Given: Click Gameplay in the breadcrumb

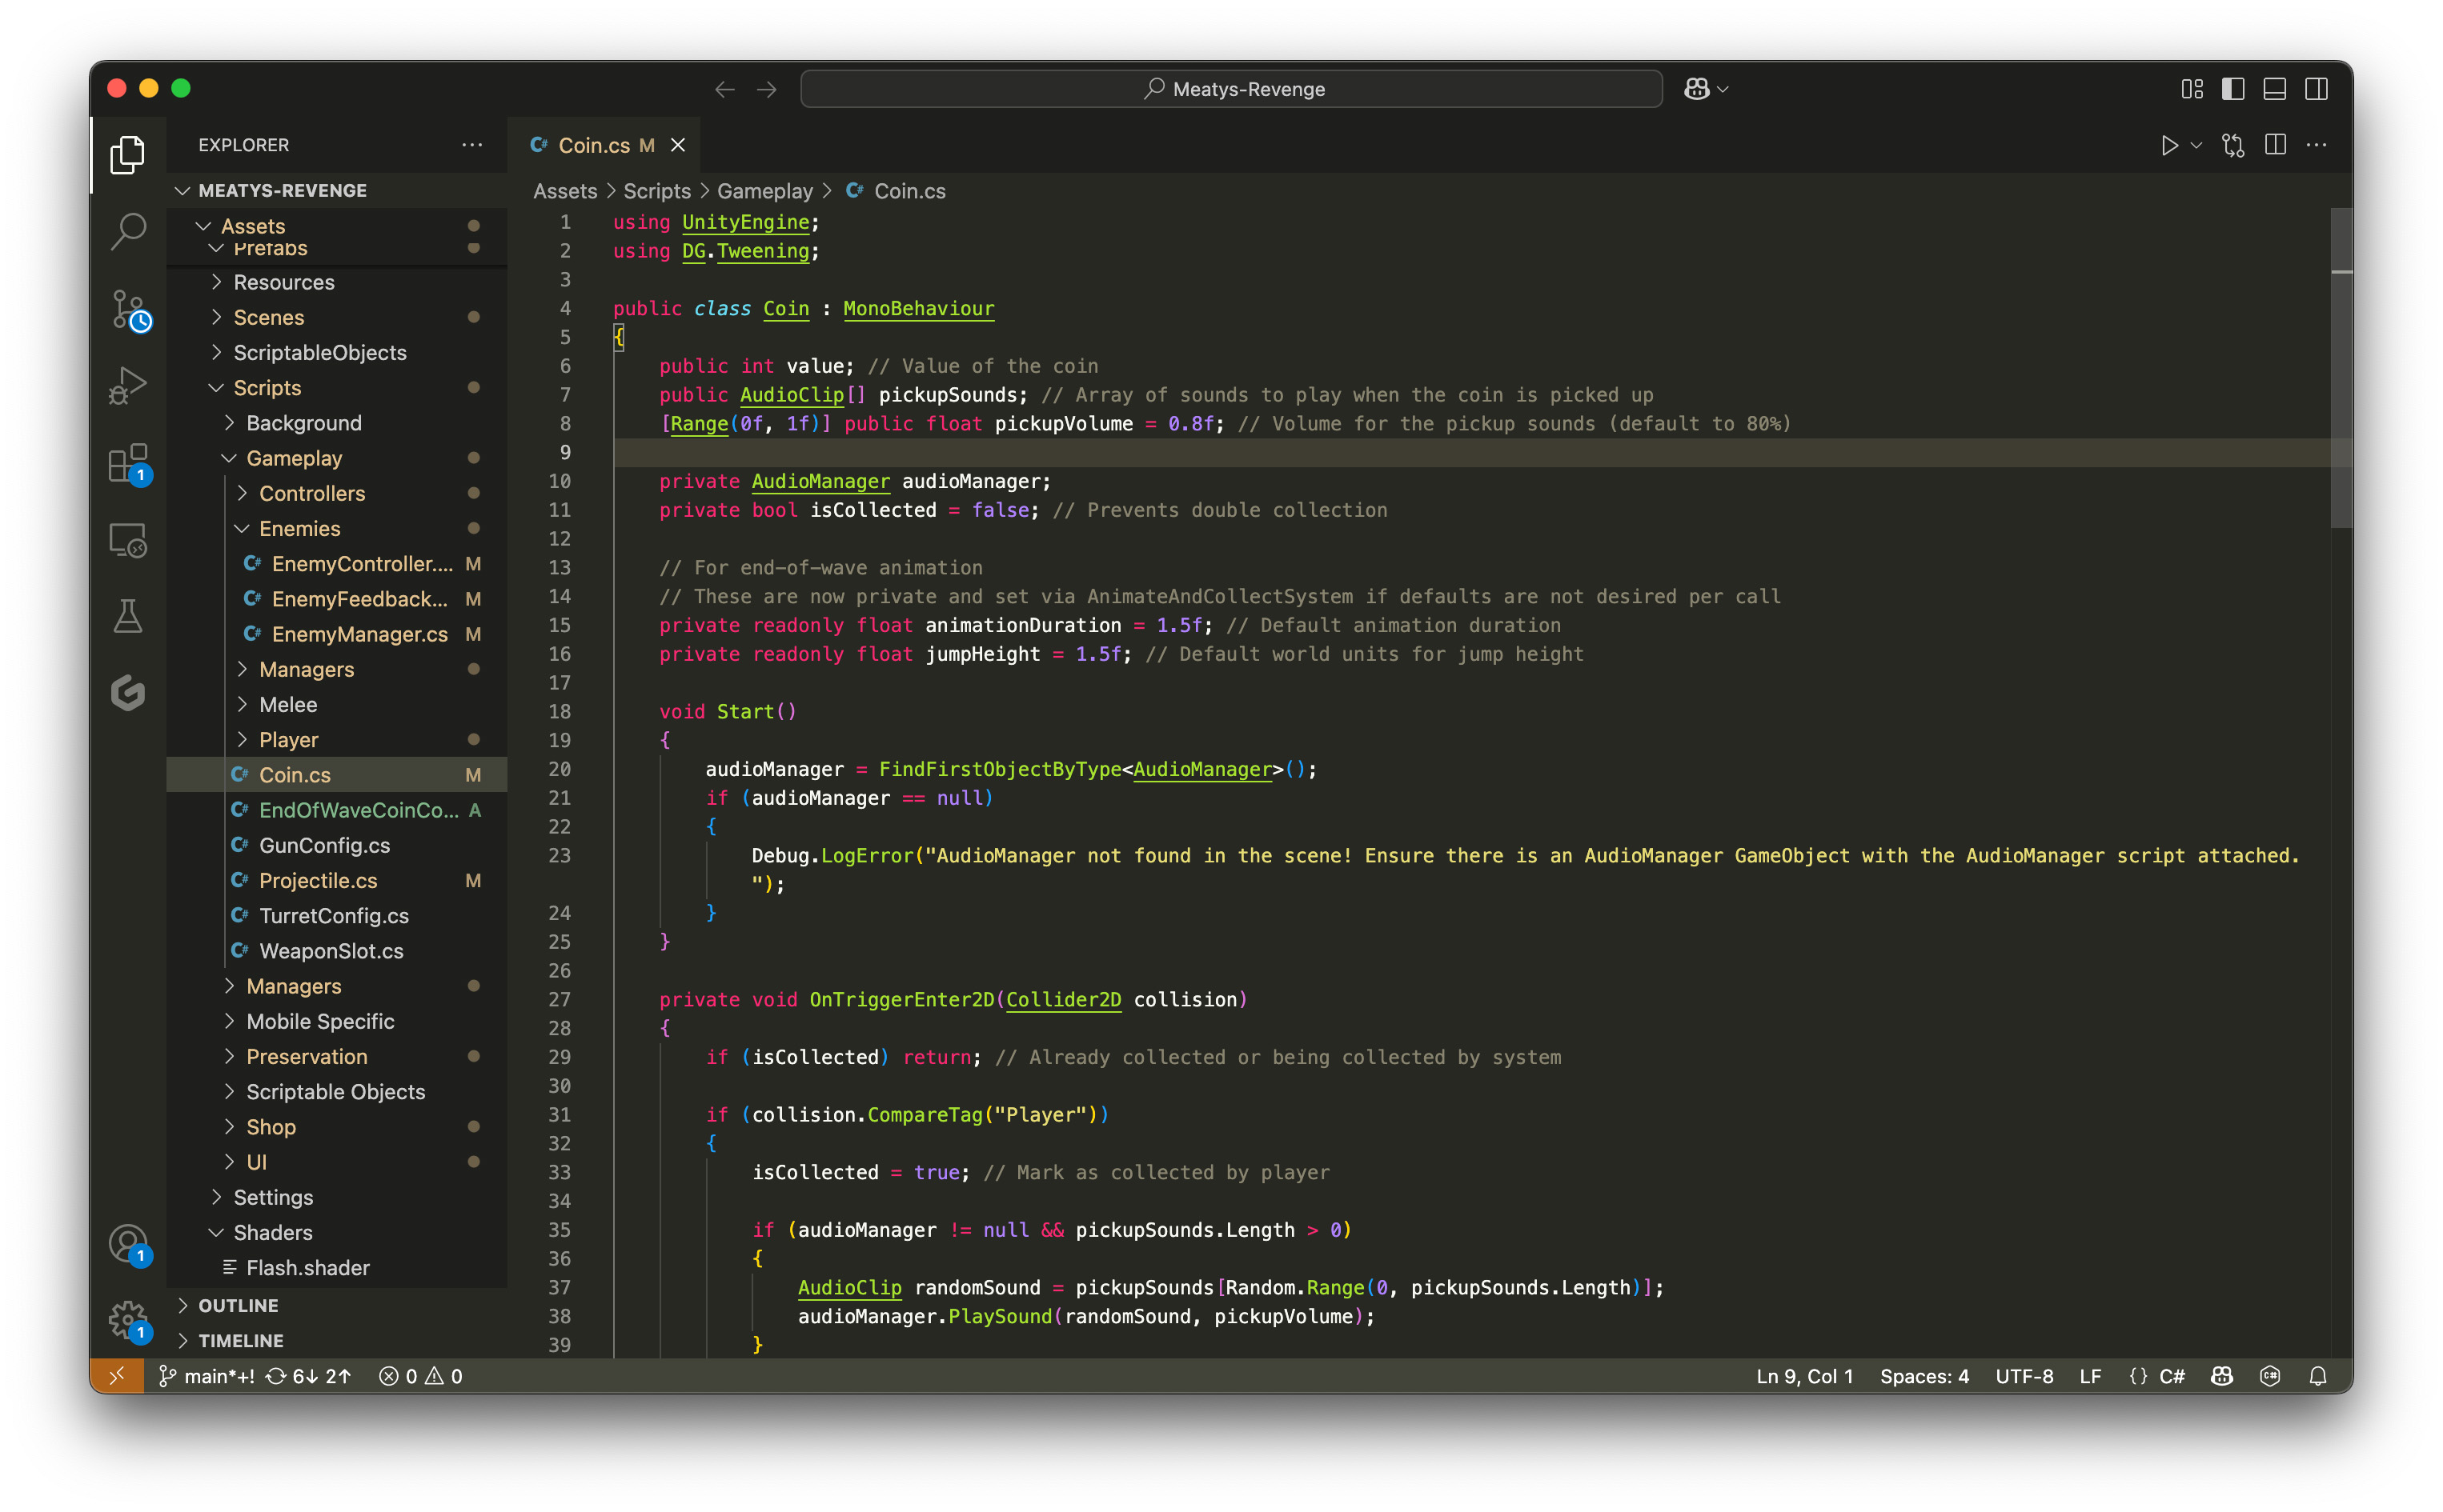Looking at the screenshot, I should [x=765, y=190].
